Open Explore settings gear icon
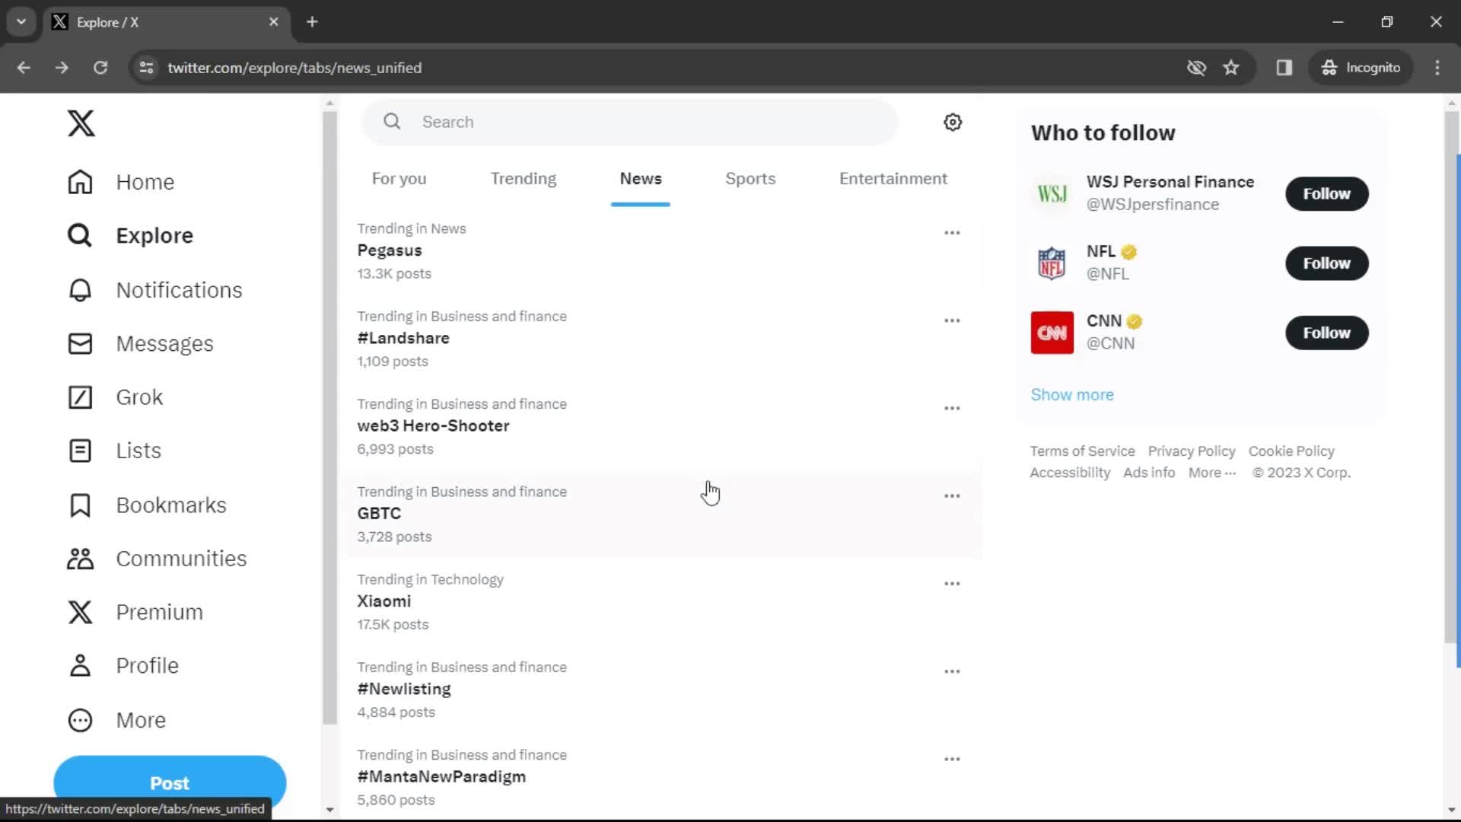 (x=953, y=122)
